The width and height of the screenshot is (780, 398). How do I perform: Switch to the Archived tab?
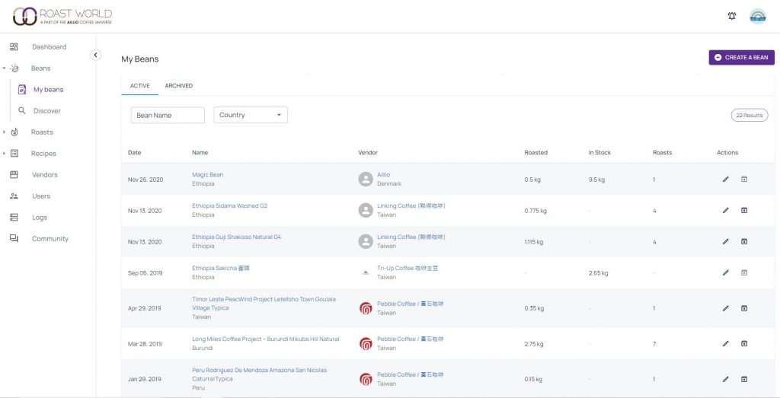tap(178, 86)
